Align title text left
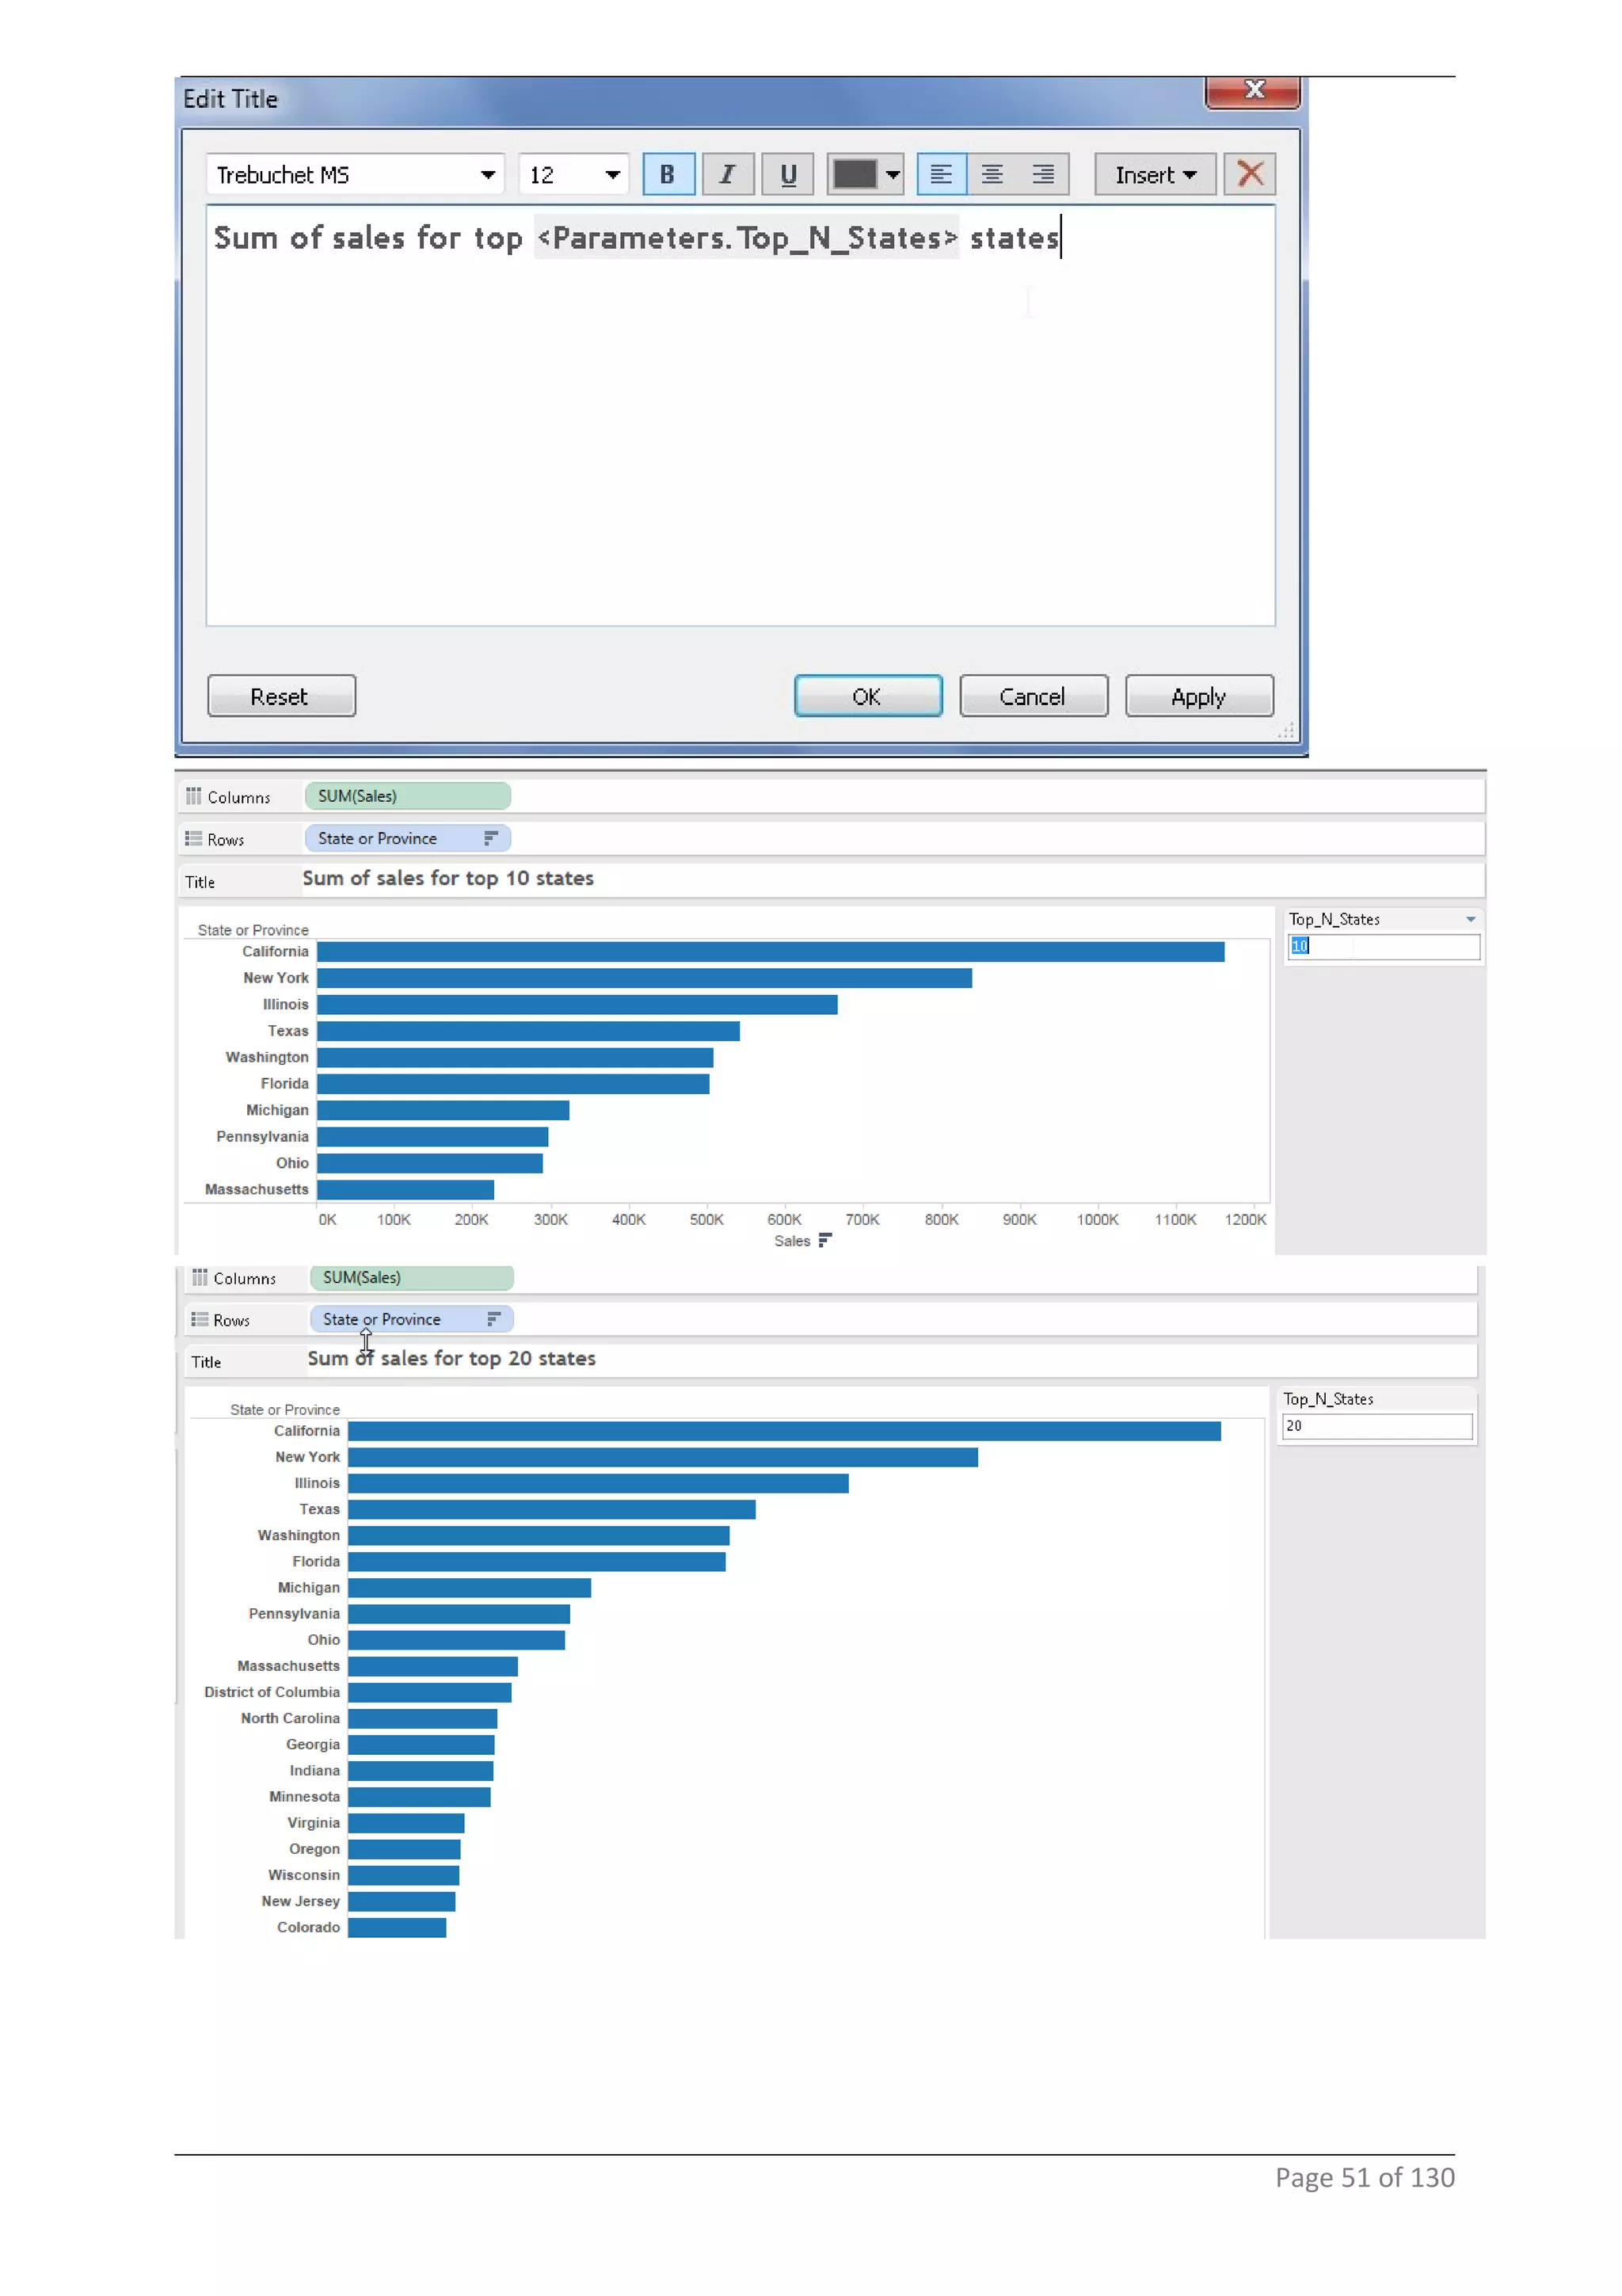 [940, 175]
